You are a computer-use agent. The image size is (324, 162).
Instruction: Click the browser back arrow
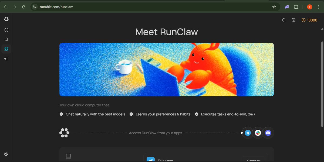6,7
